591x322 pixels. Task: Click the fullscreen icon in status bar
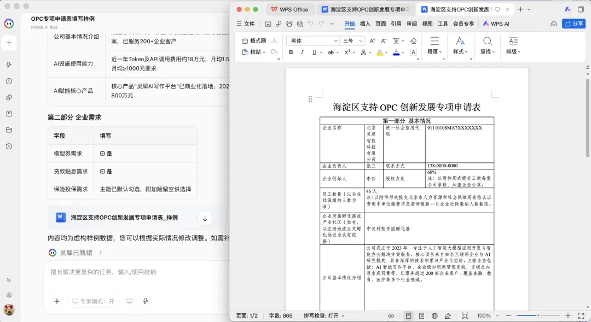tap(581, 315)
